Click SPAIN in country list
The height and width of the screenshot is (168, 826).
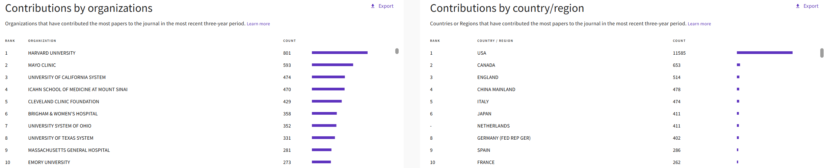[x=484, y=150]
